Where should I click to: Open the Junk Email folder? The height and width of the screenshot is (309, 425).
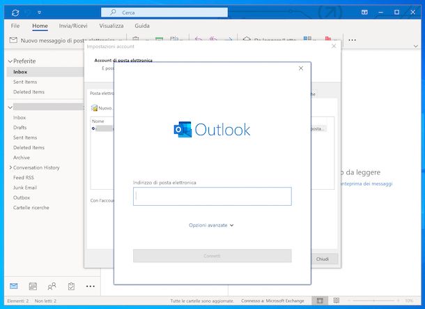click(25, 188)
